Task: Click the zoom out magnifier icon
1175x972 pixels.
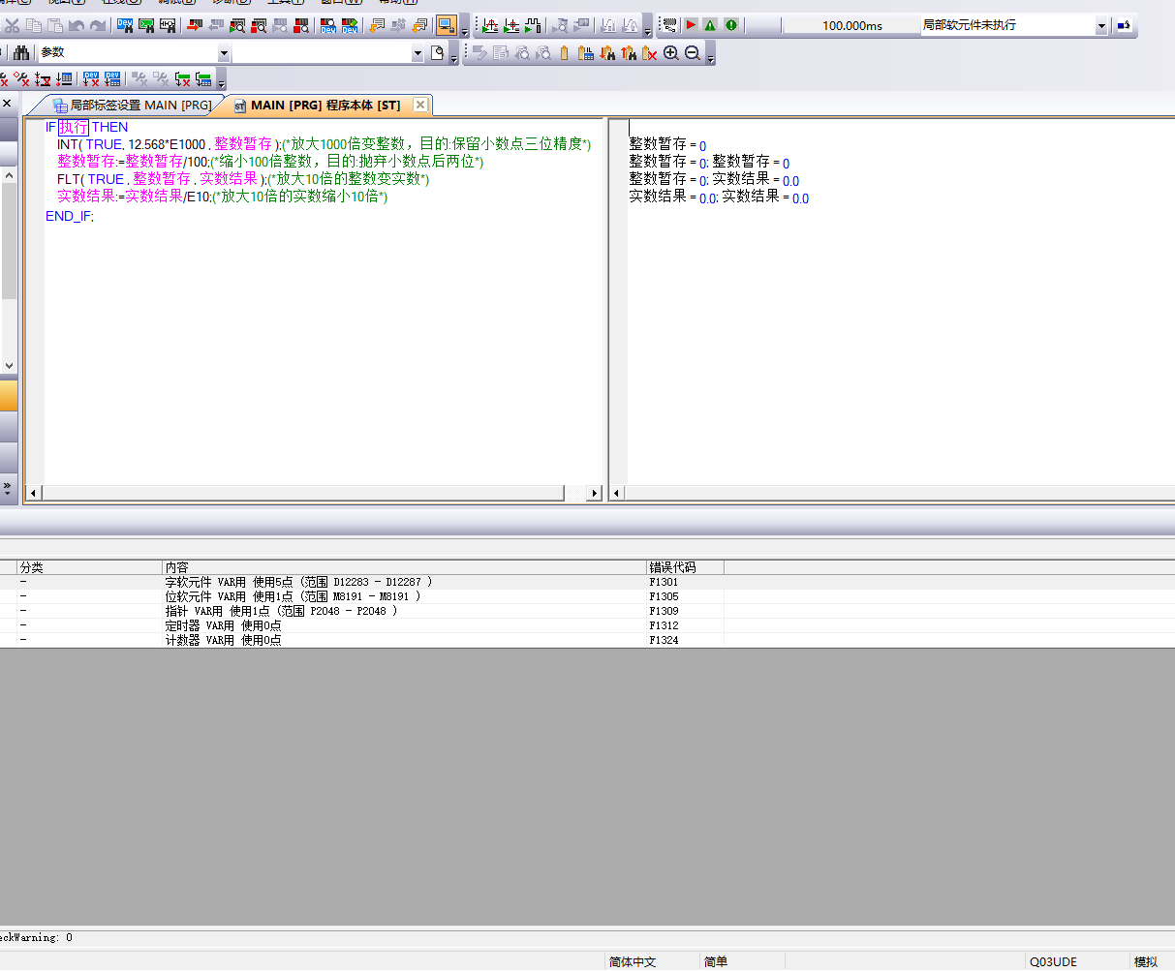Action: coord(693,53)
